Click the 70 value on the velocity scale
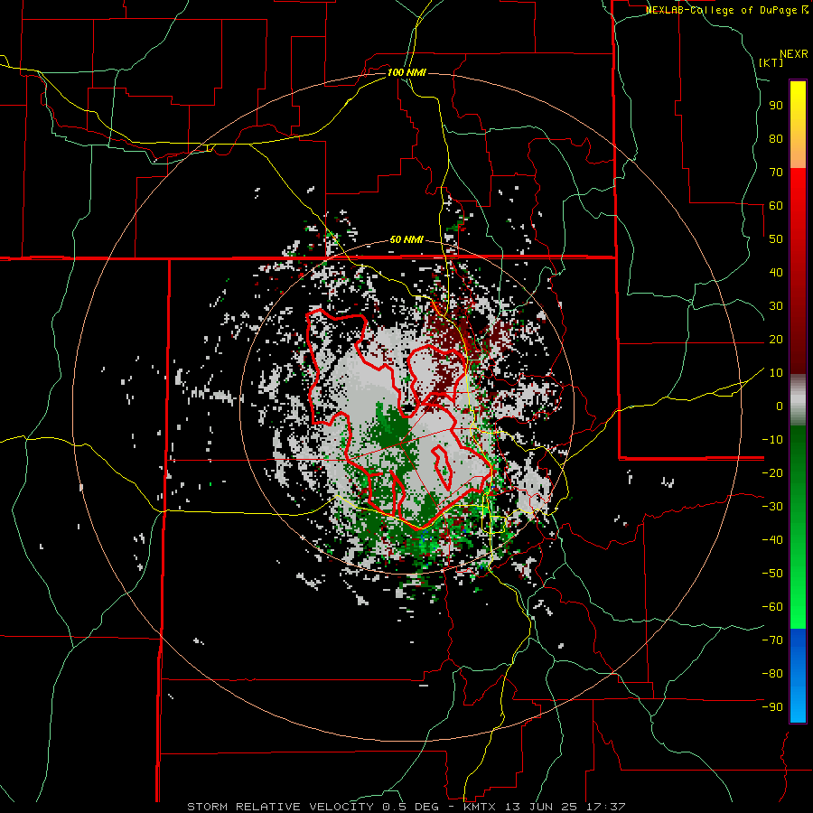The height and width of the screenshot is (813, 813). (x=776, y=173)
